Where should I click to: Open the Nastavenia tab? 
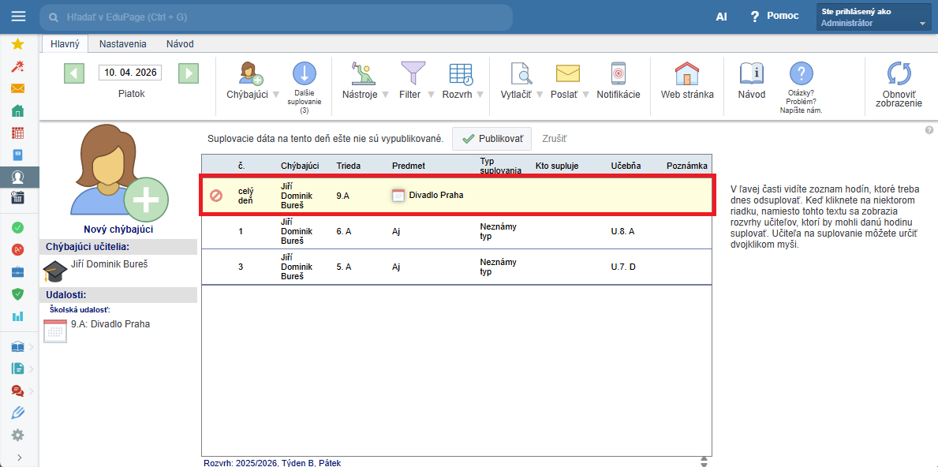pos(122,44)
